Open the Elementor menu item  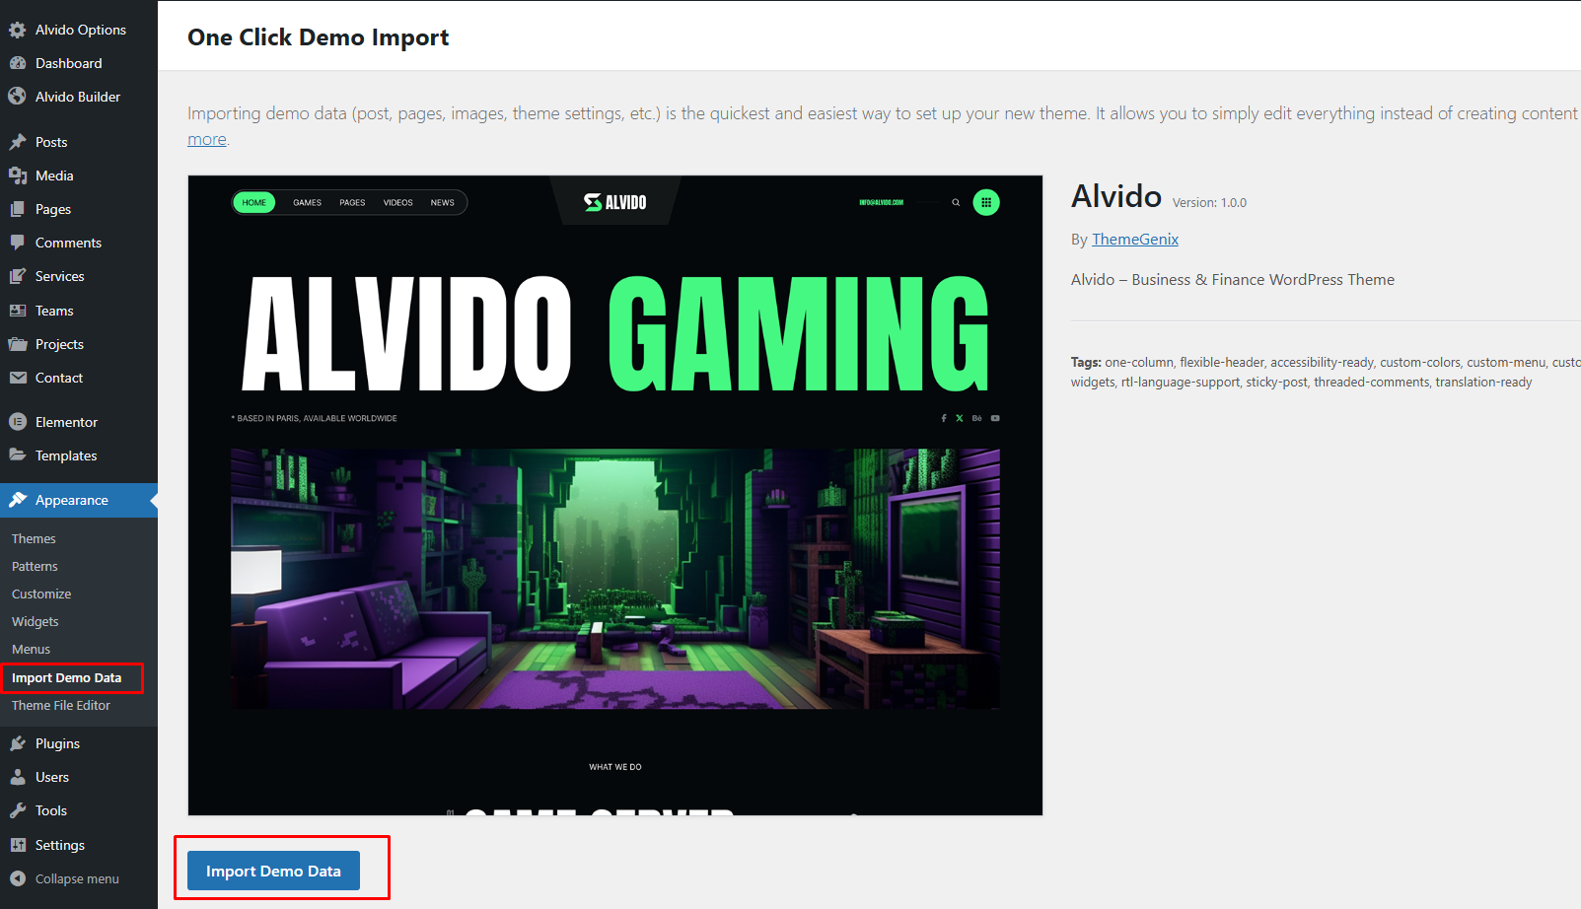click(79, 422)
